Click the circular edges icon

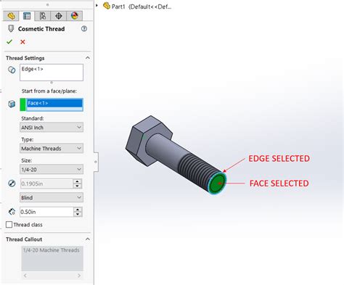[12, 70]
